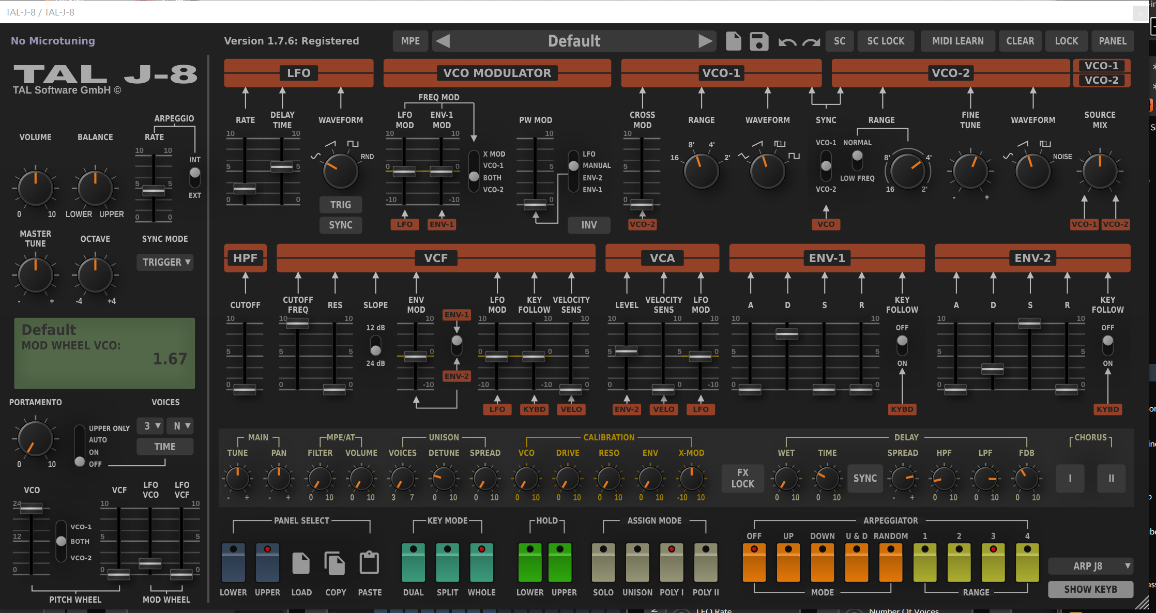Viewport: 1156px width, 613px height.
Task: Click the save preset floppy icon
Action: 759,41
